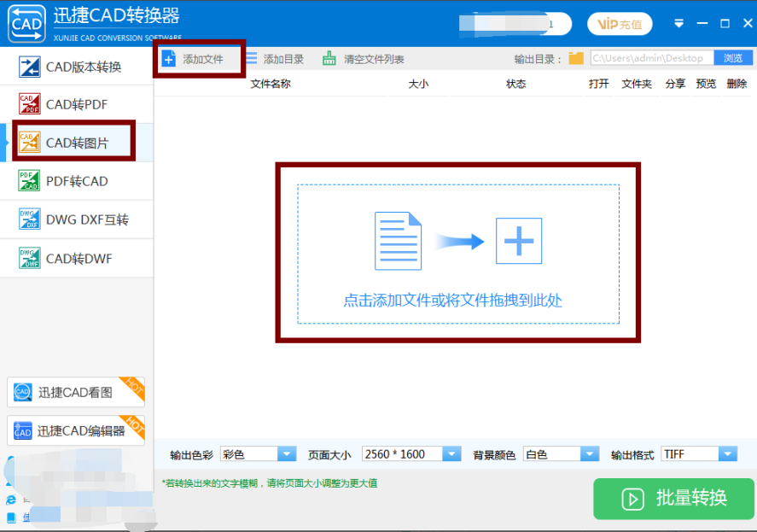Launch 迅捷CAD编辑器 from sidebar
This screenshot has height=532, width=757.
(76, 430)
